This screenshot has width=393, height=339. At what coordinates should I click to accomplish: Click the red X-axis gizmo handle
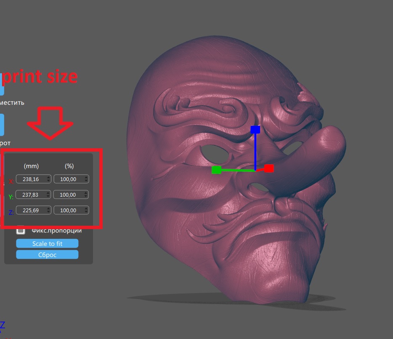[269, 168]
